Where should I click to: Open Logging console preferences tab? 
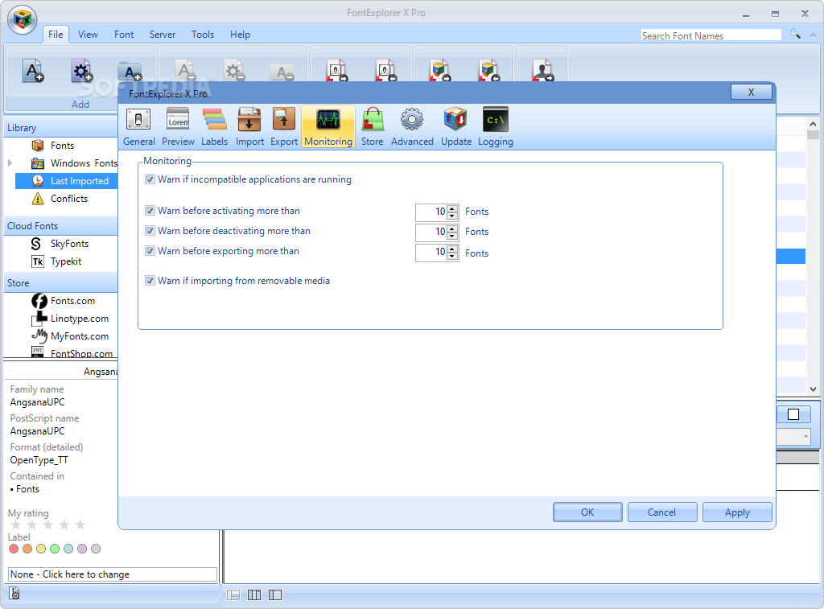[496, 126]
